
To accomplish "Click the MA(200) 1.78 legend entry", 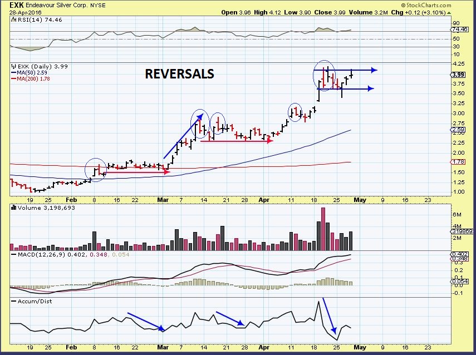I will click(33, 79).
